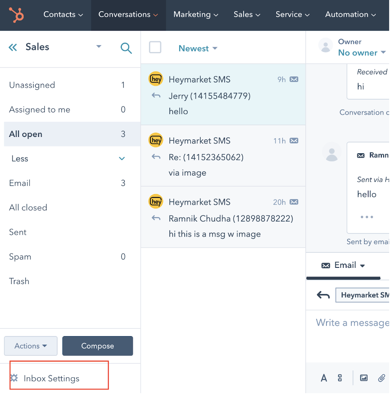Open the Newest sort dropdown
The image size is (390, 394).
point(198,48)
